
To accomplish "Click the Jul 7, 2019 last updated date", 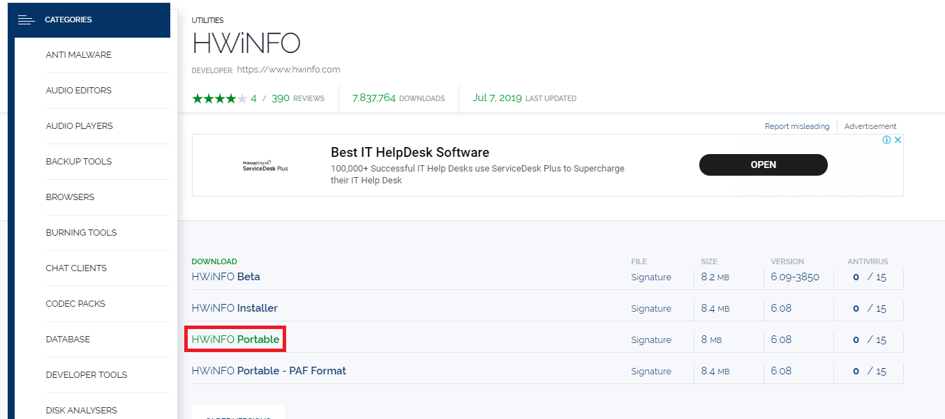I will (x=497, y=98).
